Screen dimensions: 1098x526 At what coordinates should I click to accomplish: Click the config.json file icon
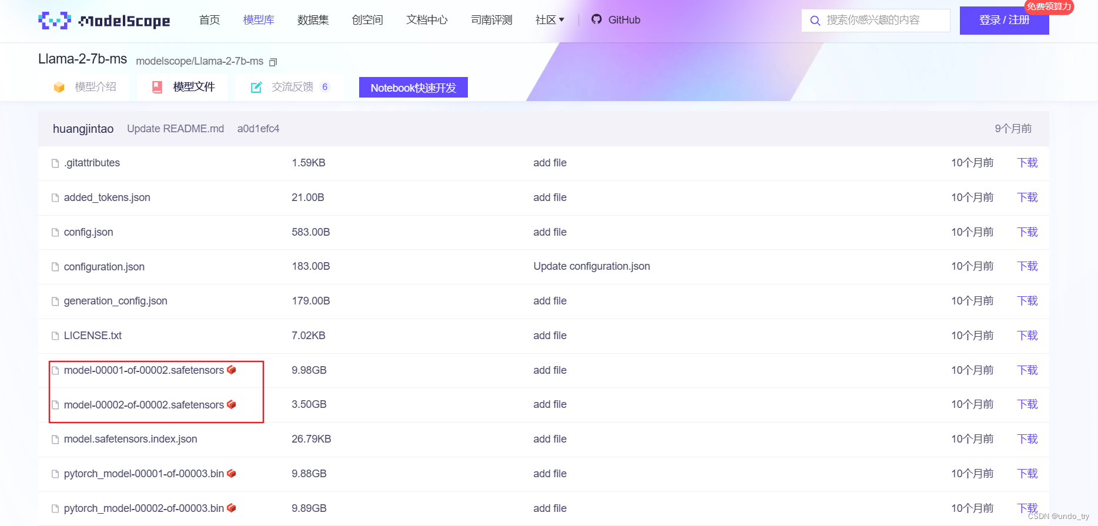click(55, 233)
